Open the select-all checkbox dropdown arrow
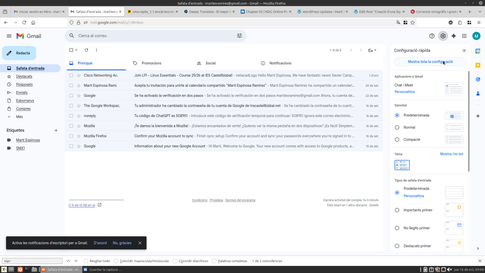The image size is (485, 273). click(x=77, y=50)
